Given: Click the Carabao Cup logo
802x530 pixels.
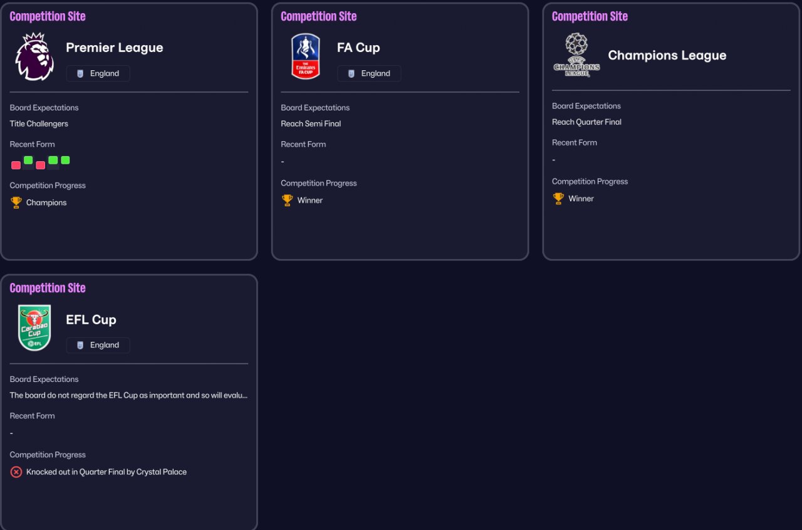Looking at the screenshot, I should [x=34, y=328].
